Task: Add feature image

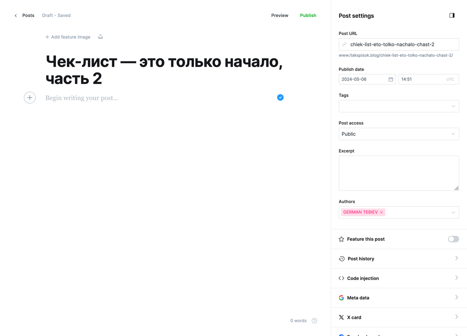Action: click(x=68, y=37)
